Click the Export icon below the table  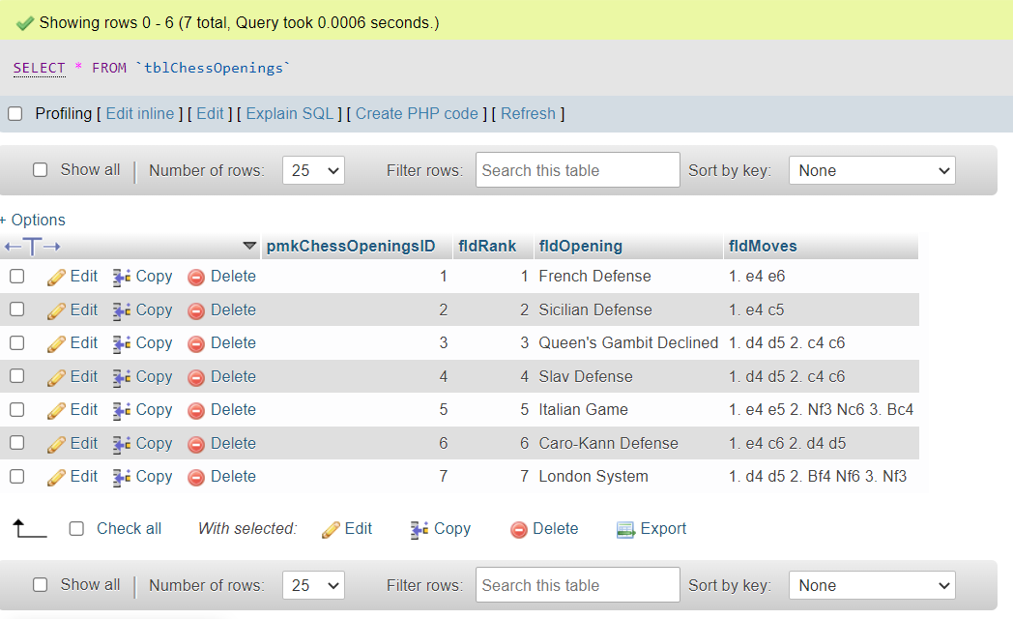tap(625, 529)
